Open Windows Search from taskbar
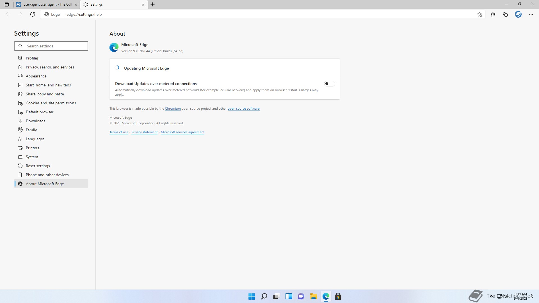The width and height of the screenshot is (539, 303). tap(264, 296)
